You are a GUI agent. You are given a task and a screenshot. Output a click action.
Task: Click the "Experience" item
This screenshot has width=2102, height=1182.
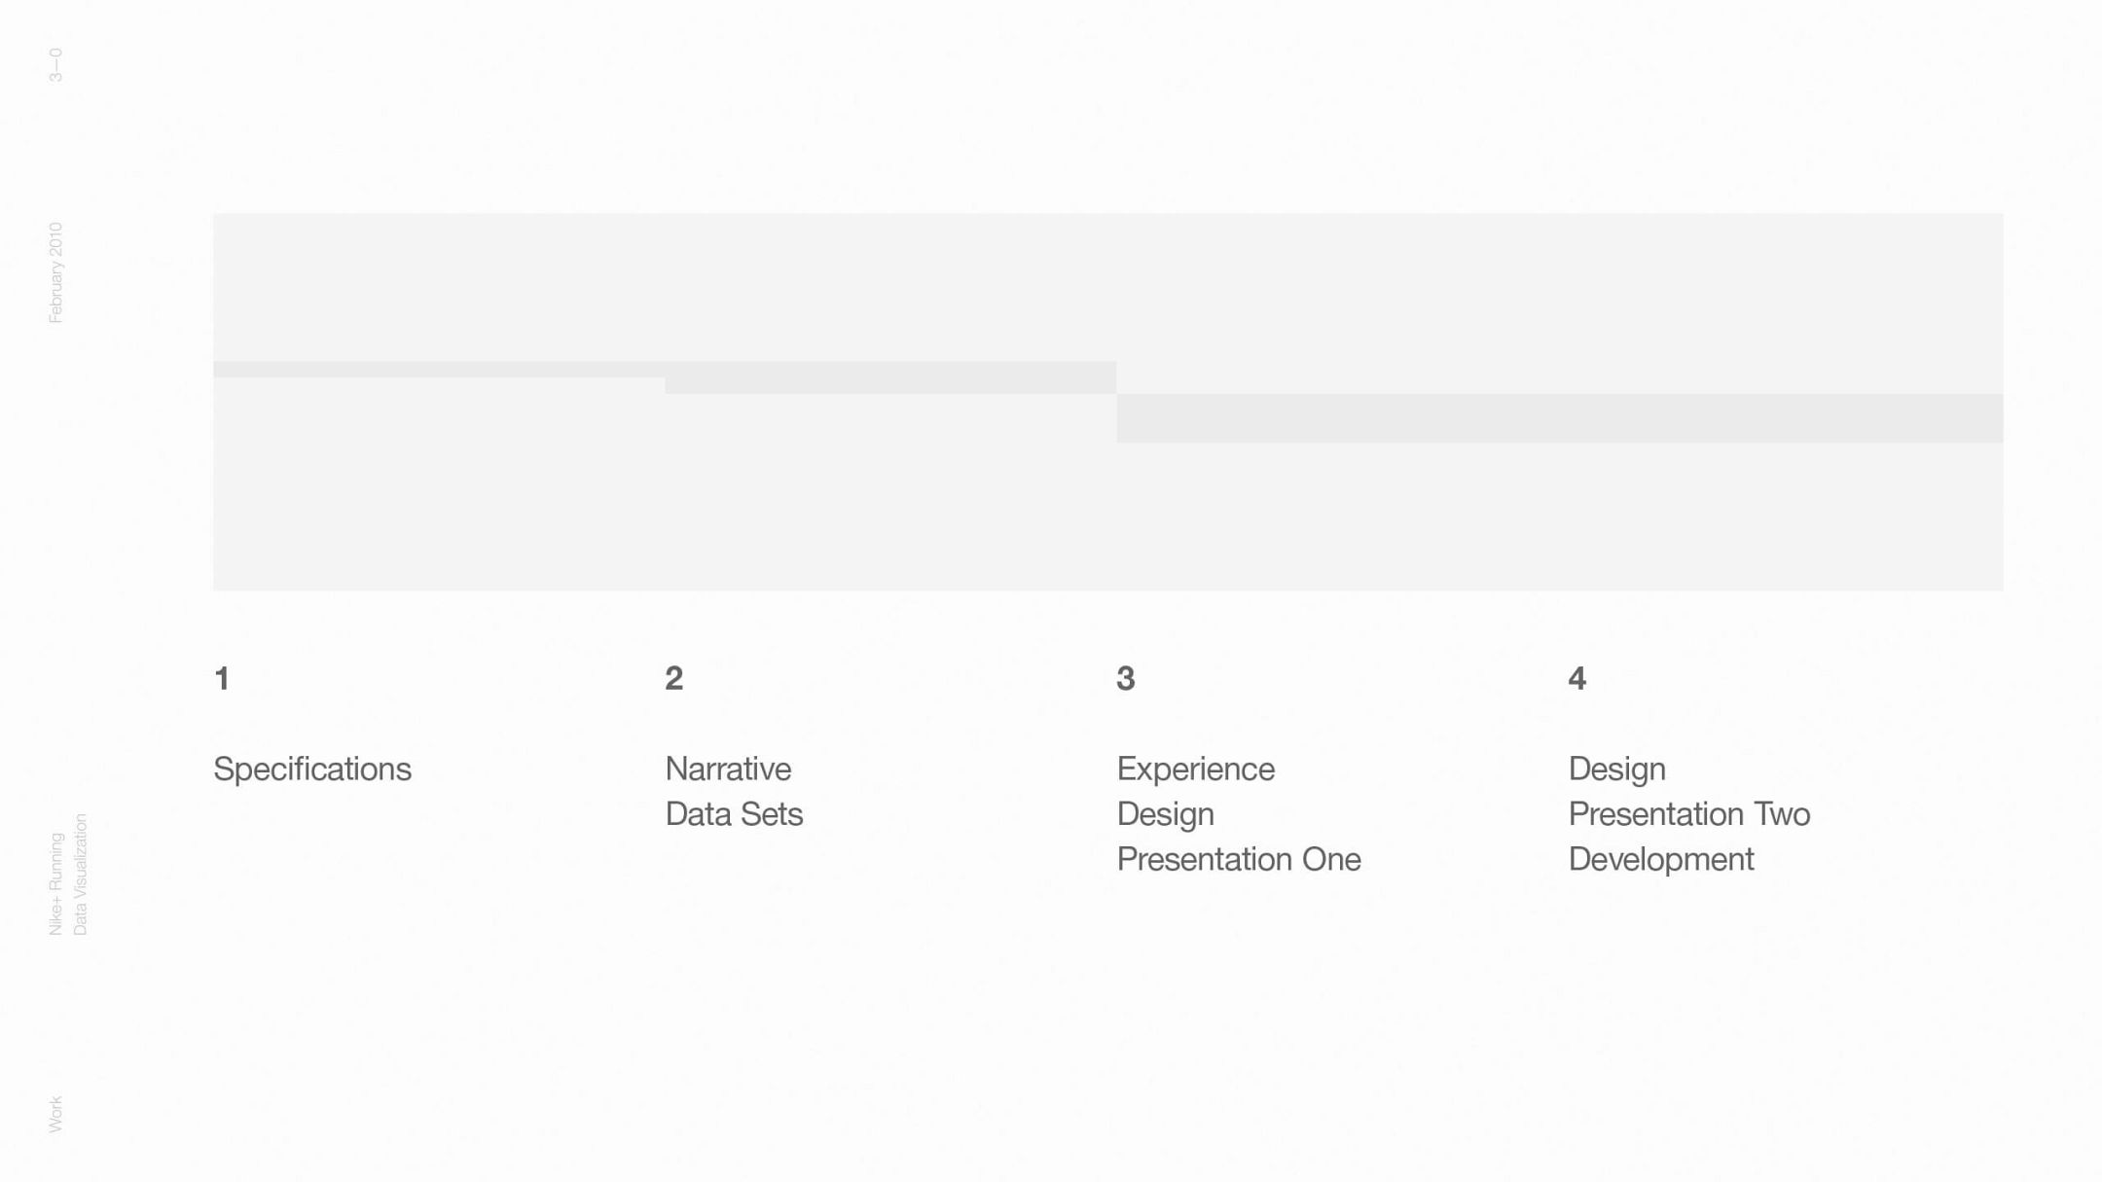[1195, 770]
